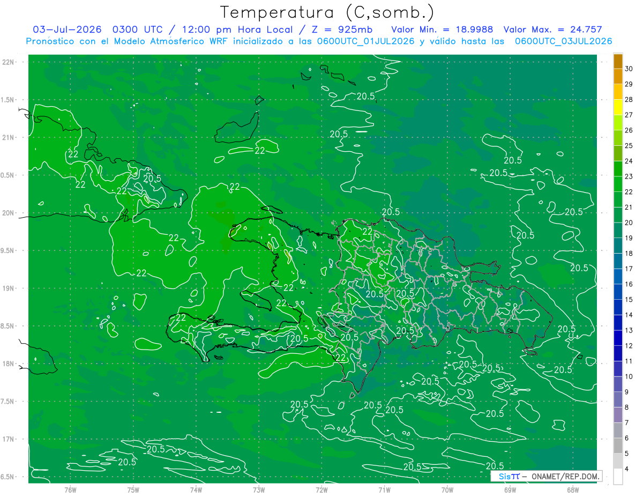Click the legend value "21"

pyautogui.click(x=629, y=207)
